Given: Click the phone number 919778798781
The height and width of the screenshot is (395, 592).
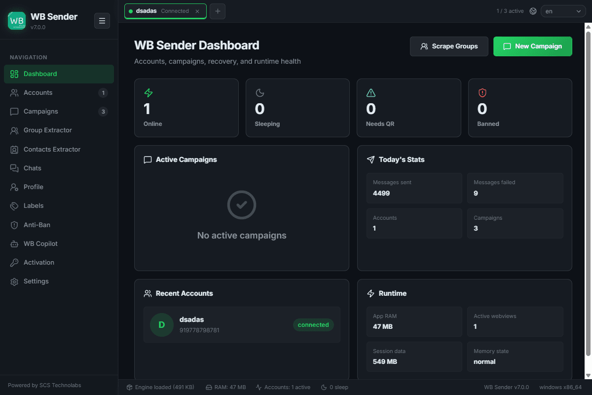Looking at the screenshot, I should pos(199,330).
